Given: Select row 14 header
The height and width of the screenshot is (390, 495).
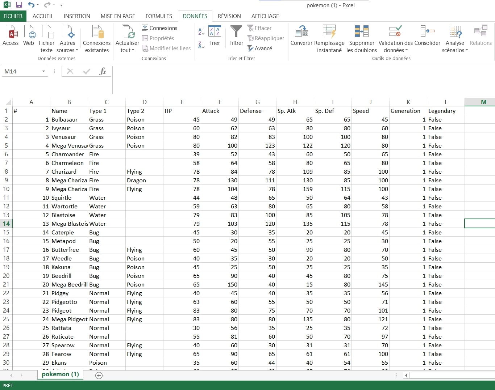Looking at the screenshot, I should click(6, 224).
